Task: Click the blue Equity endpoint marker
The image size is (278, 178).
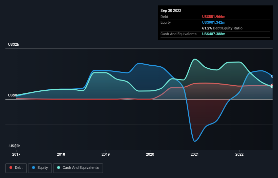Action: point(272,76)
